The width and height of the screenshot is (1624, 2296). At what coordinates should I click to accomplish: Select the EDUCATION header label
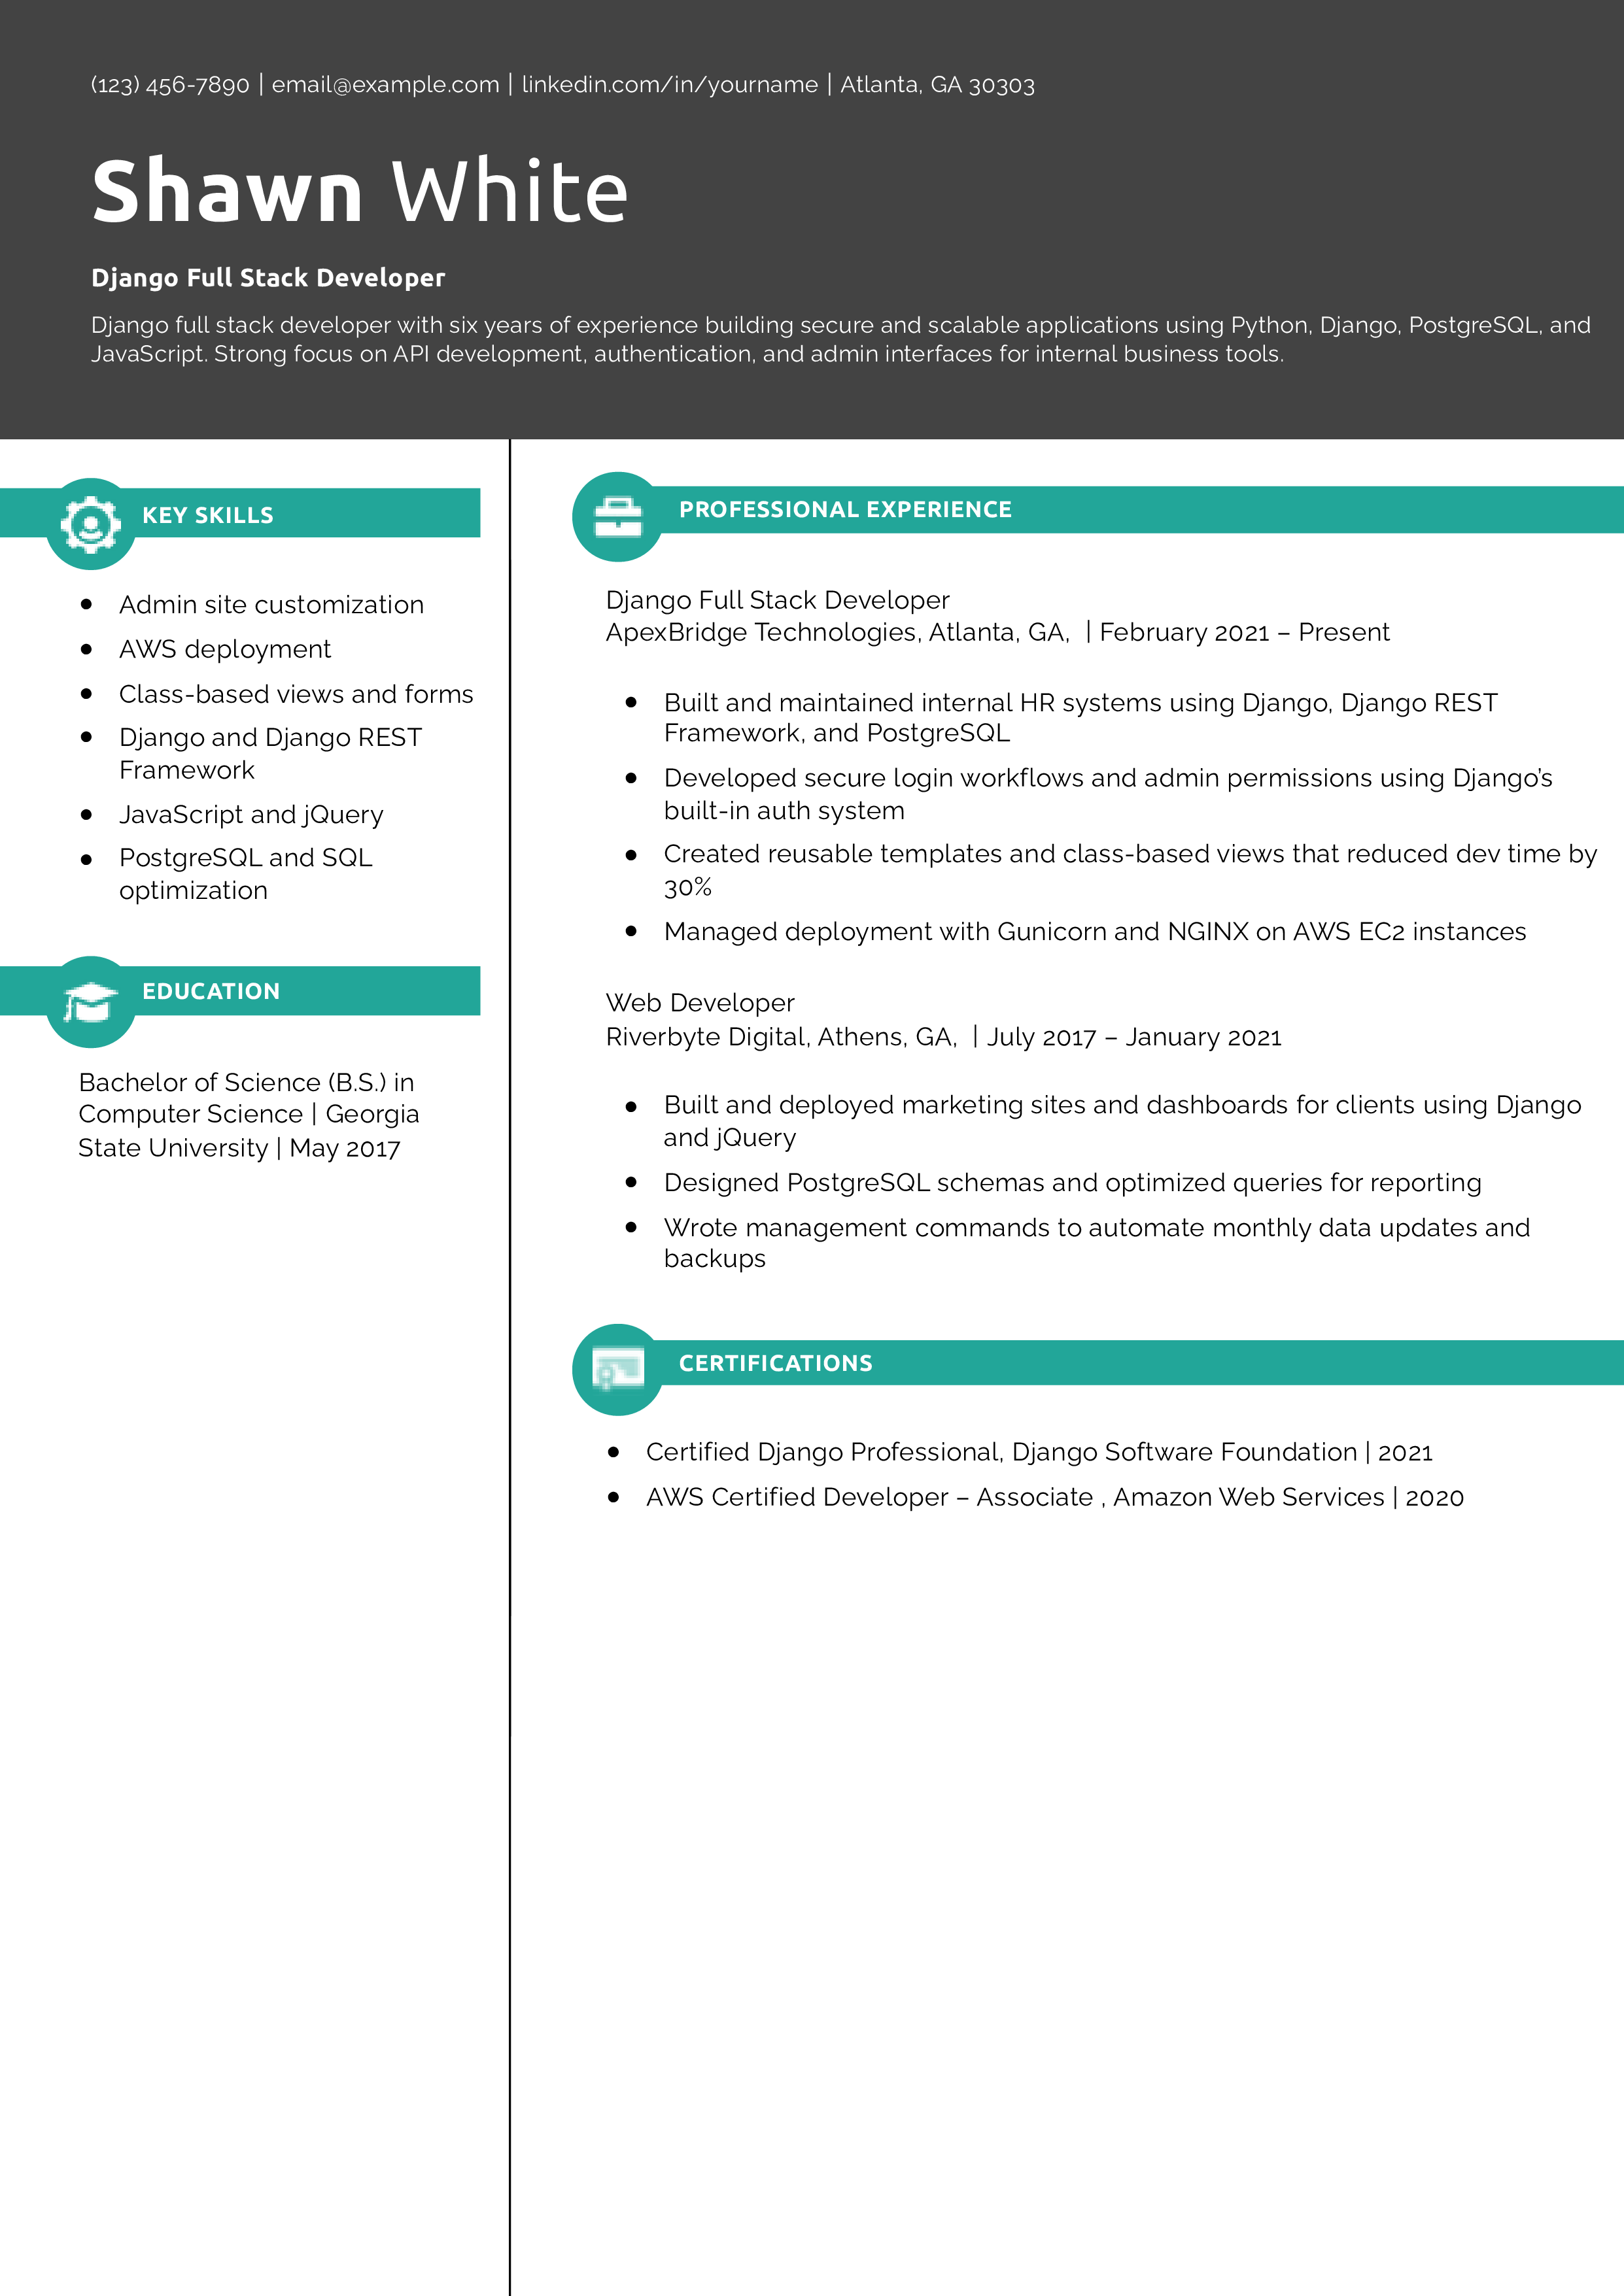(x=211, y=991)
